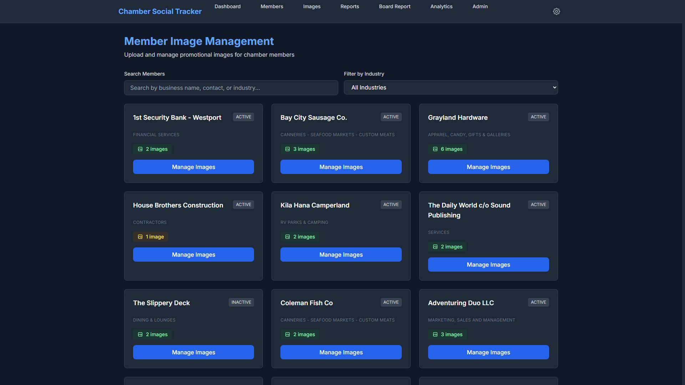Click image icon in The Daily World badge
The image size is (685, 385).
pyautogui.click(x=435, y=247)
